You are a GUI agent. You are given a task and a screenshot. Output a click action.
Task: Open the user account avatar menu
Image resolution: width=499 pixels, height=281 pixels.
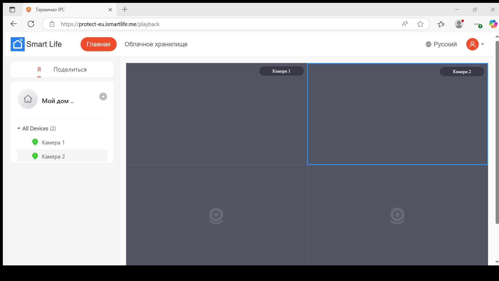[x=472, y=44]
